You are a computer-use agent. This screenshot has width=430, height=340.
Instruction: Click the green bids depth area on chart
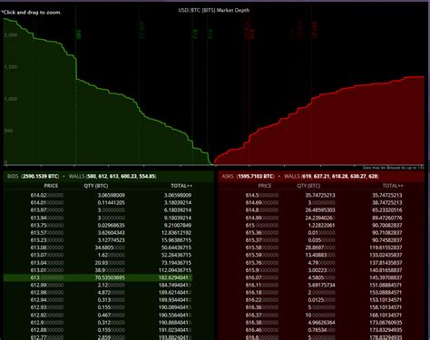[x=91, y=127]
